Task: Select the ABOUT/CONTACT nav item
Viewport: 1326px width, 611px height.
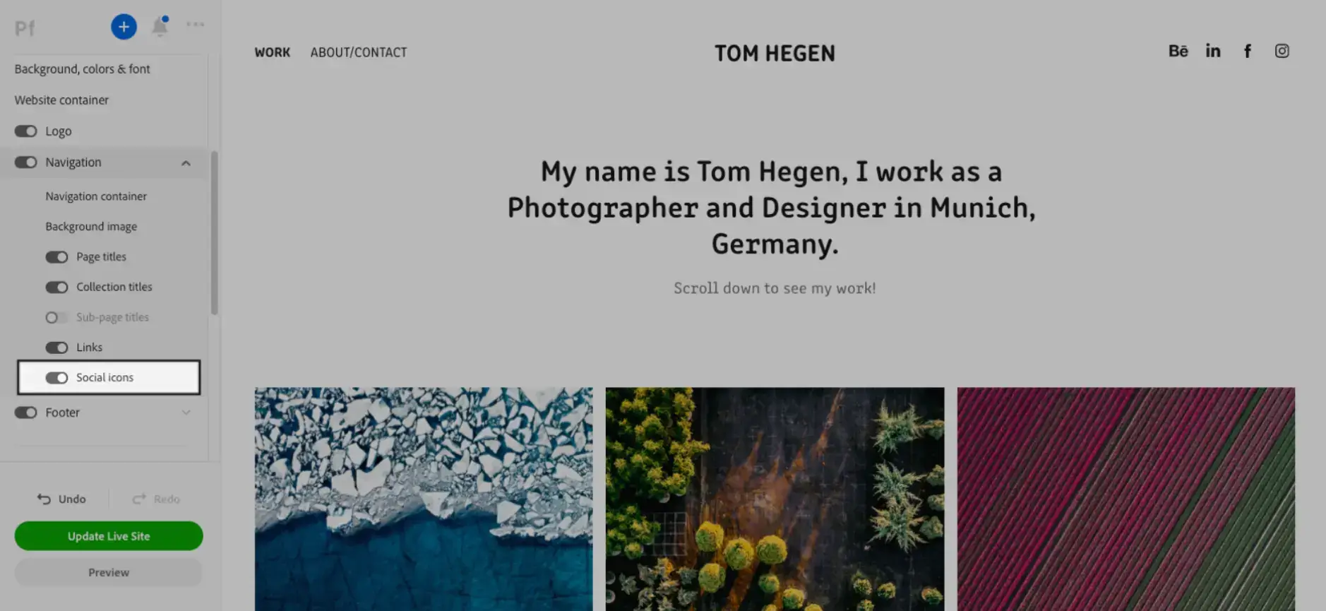Action: click(x=359, y=52)
